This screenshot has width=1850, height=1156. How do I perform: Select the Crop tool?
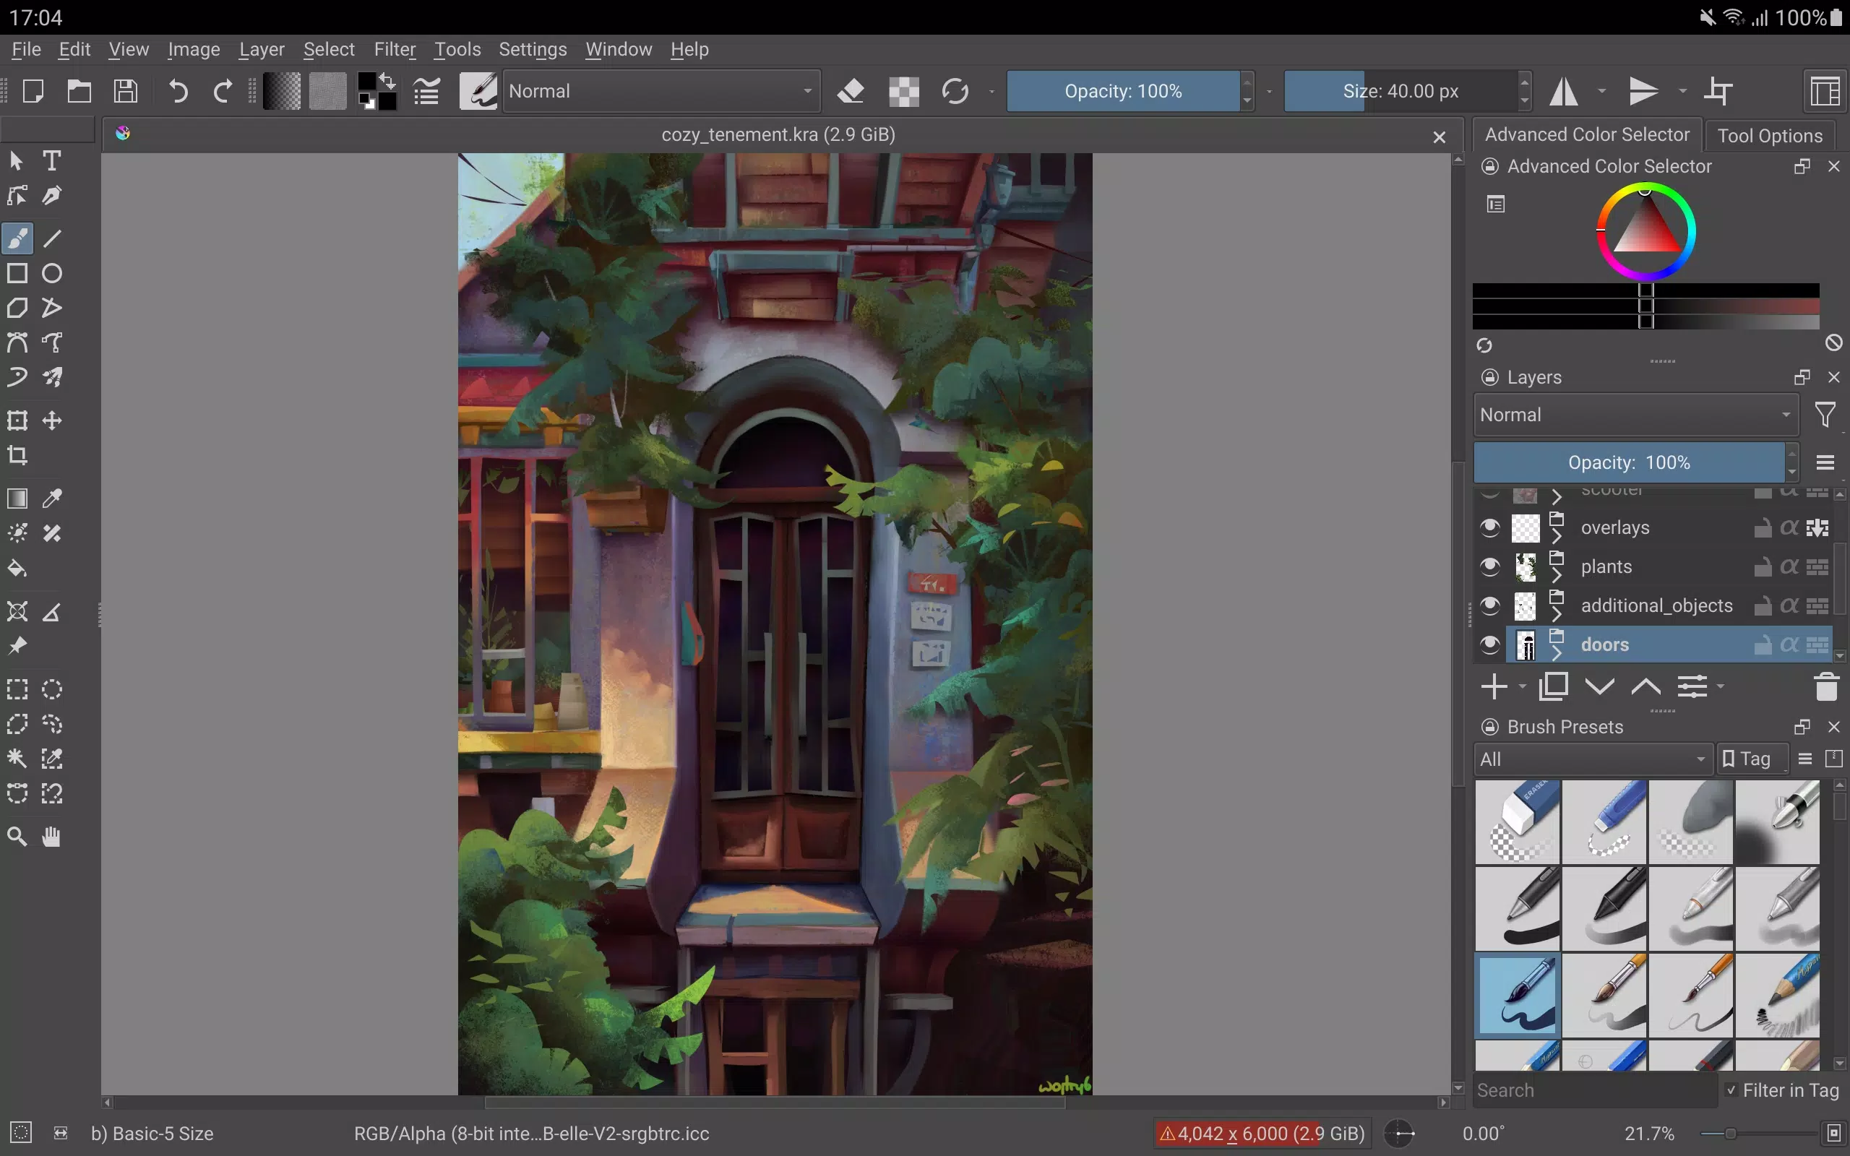17,455
